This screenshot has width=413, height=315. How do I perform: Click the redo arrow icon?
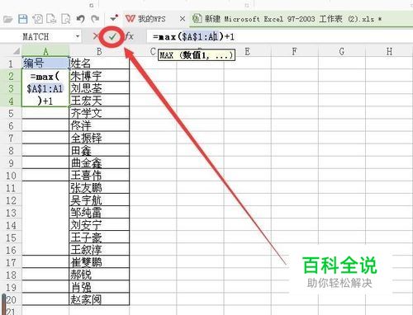[95, 19]
